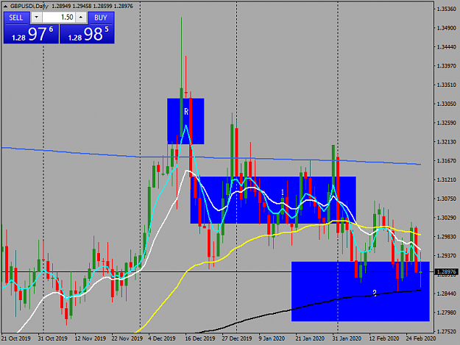Click price level 1.34440 on axis
460x345 pixels.
pyautogui.click(x=447, y=47)
